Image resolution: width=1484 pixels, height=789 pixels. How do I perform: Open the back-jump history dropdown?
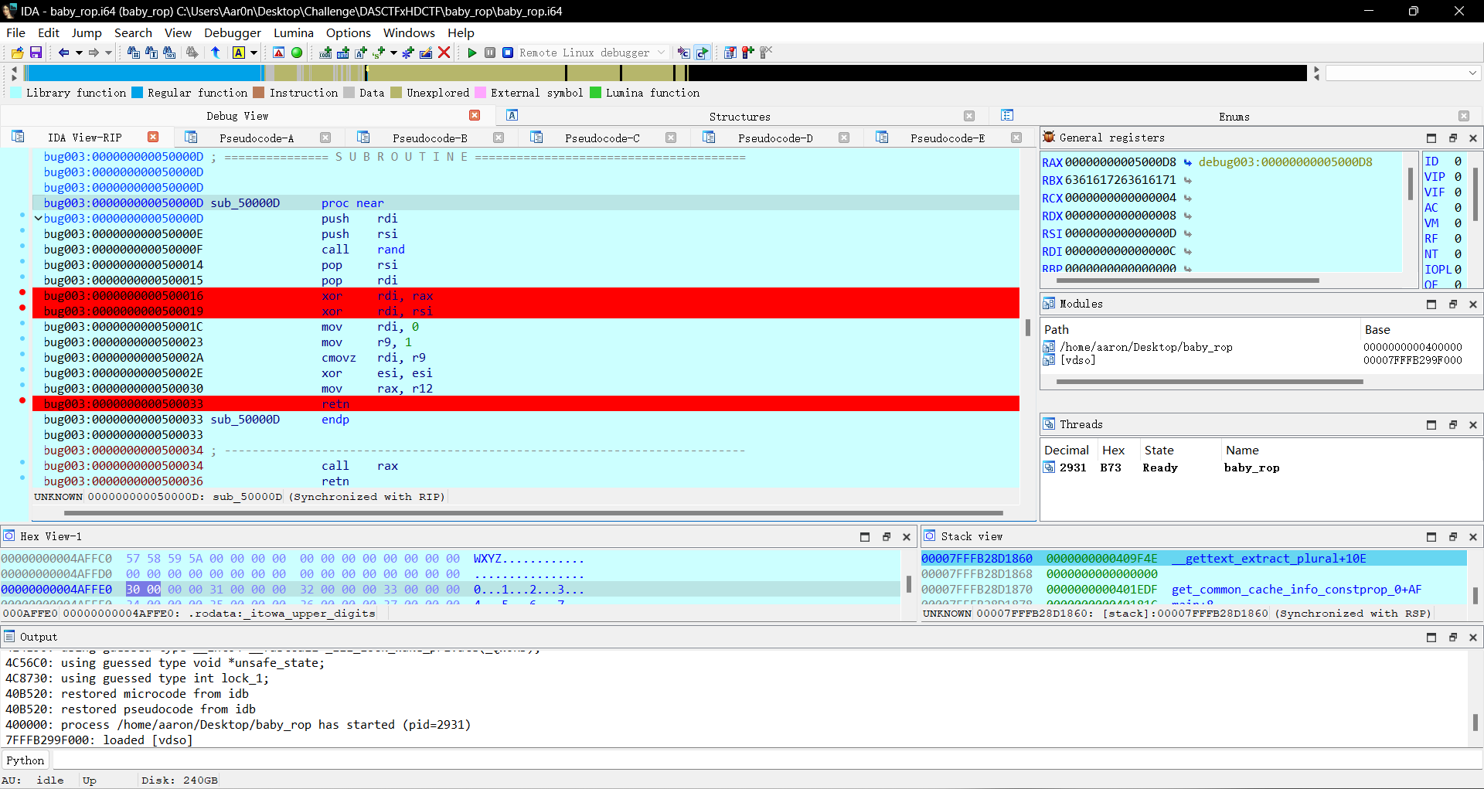tap(79, 53)
